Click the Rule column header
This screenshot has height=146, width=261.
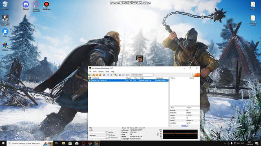[x=177, y=108]
